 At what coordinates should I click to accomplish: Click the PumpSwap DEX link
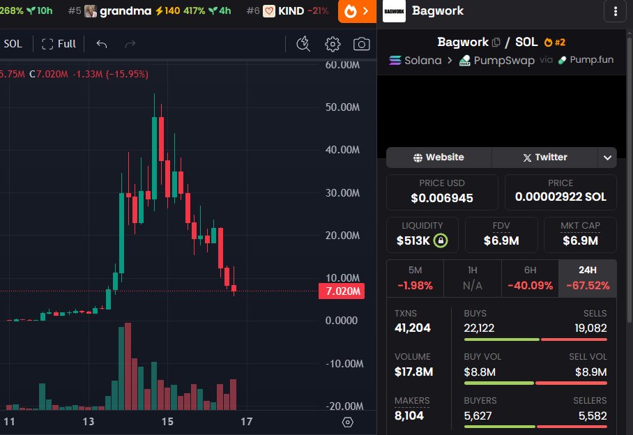pyautogui.click(x=496, y=61)
